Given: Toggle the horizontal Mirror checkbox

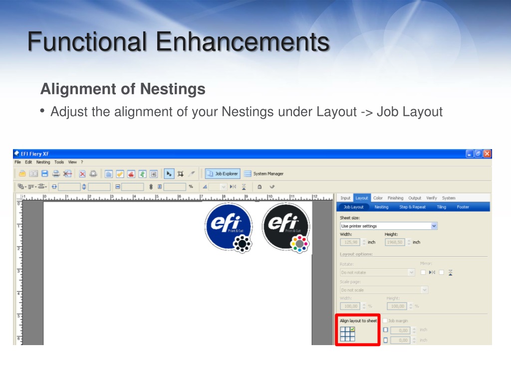Looking at the screenshot, I should [423, 272].
